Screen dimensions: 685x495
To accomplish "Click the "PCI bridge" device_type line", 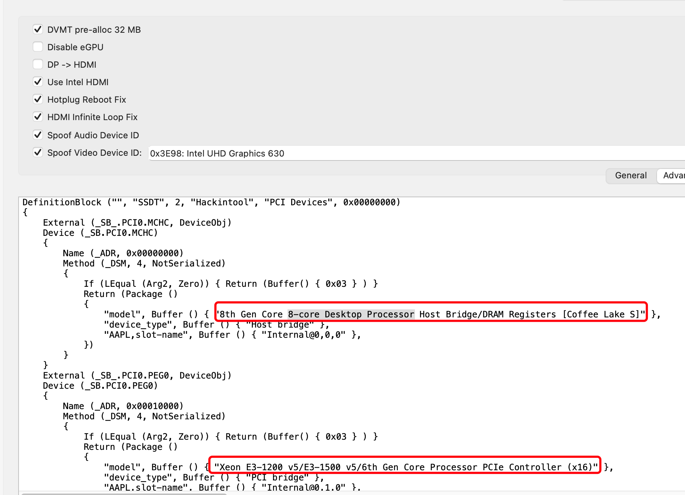I will (214, 478).
